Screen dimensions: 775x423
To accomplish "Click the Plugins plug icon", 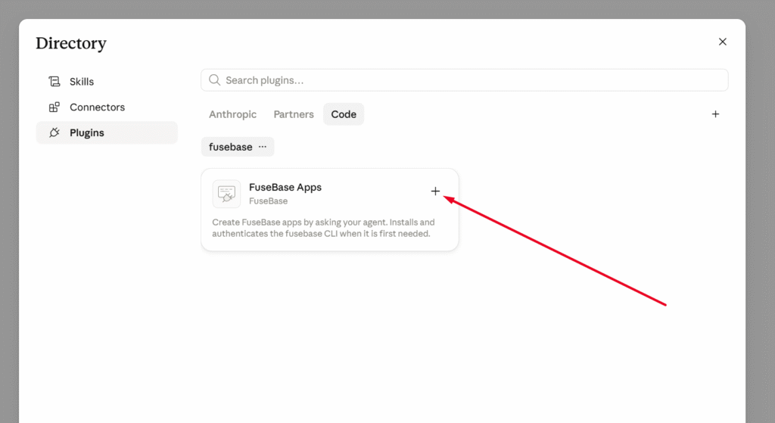I will [54, 132].
